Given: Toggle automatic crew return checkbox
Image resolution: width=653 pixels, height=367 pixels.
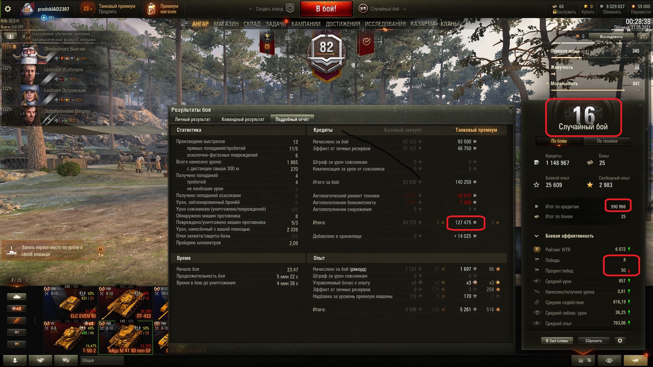Looking at the screenshot, I should tap(28, 39).
